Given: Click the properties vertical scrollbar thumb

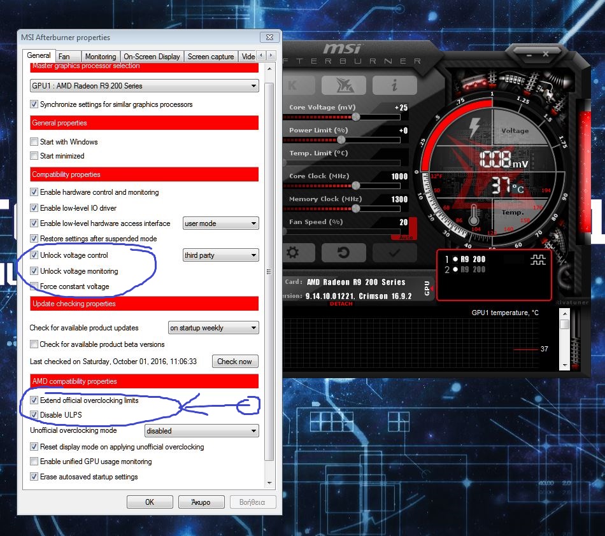Looking at the screenshot, I should pyautogui.click(x=269, y=271).
